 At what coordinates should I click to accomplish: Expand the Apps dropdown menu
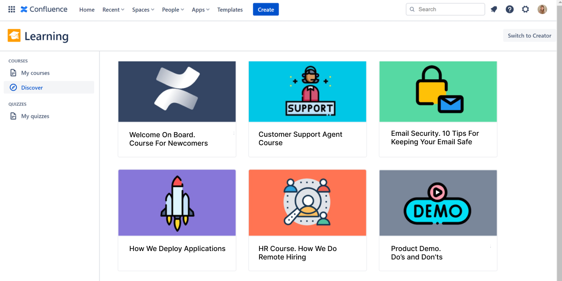pos(201,10)
